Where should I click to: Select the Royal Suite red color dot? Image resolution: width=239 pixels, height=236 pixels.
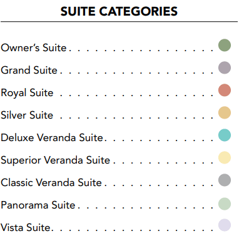(x=225, y=90)
